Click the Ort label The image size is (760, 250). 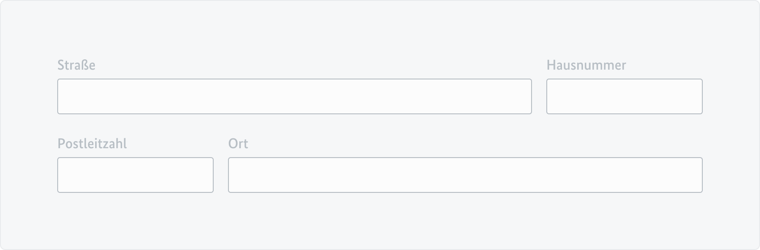click(x=238, y=144)
